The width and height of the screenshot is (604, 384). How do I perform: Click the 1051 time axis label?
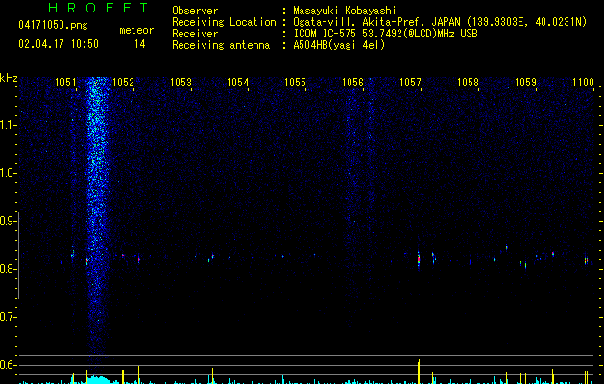tap(65, 83)
